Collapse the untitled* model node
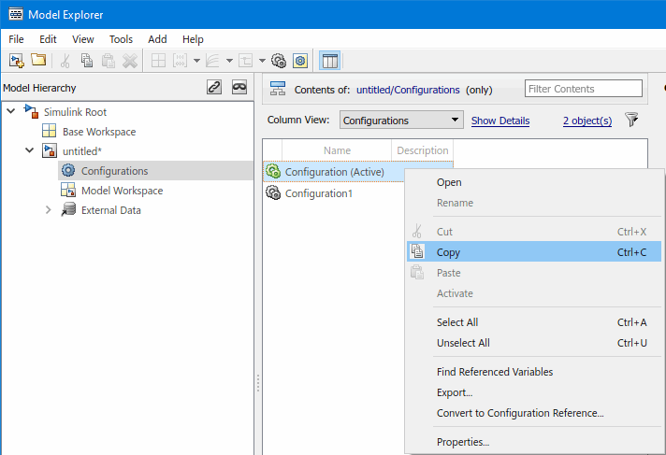The image size is (666, 455). (x=30, y=151)
